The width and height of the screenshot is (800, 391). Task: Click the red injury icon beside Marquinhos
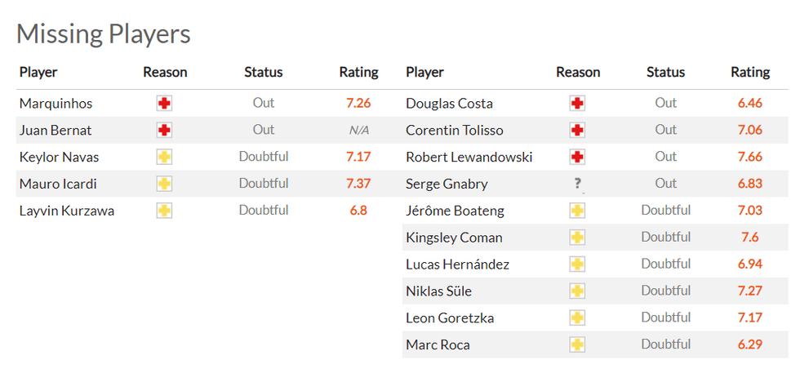165,104
